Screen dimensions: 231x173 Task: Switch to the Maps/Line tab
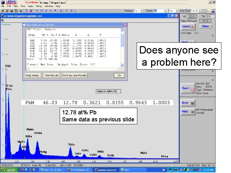tap(58, 3)
